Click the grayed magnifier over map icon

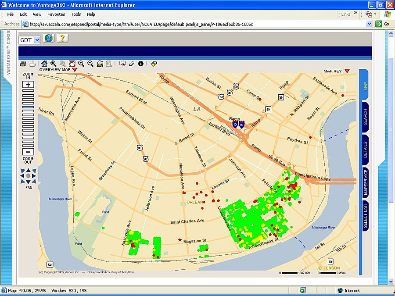point(109,64)
